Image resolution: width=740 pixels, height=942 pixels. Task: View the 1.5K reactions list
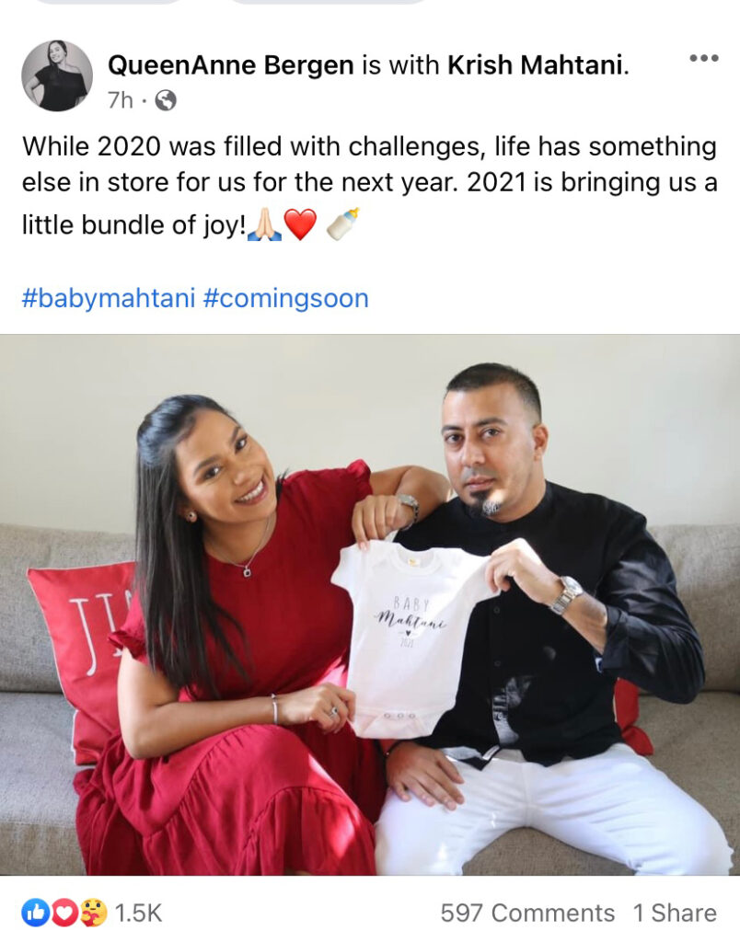coord(138,913)
